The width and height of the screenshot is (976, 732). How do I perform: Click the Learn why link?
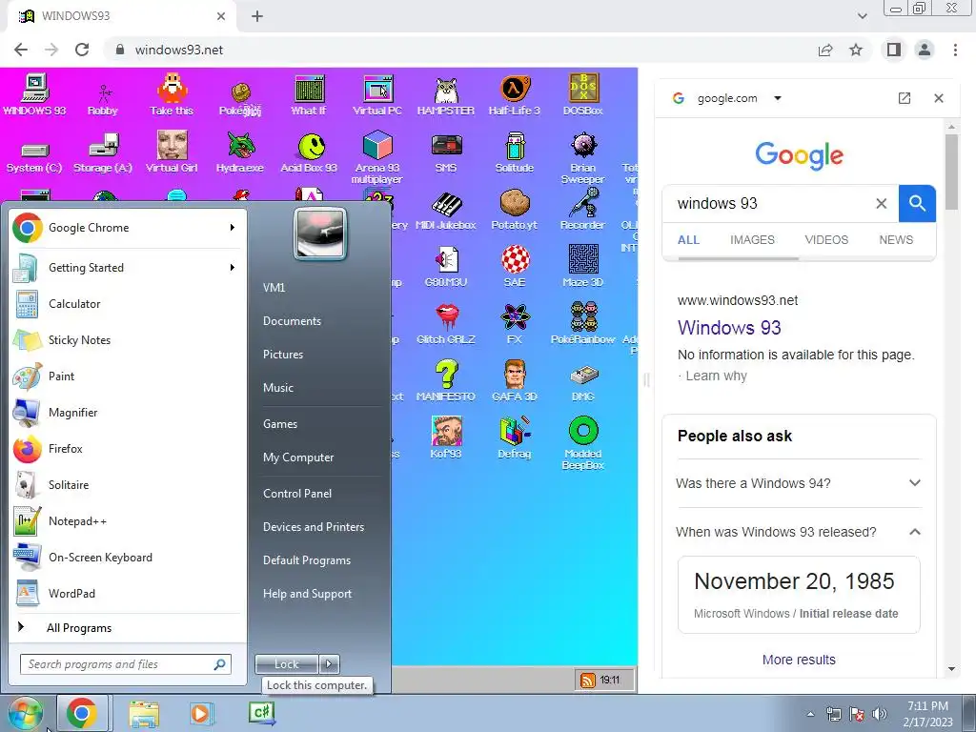point(716,376)
